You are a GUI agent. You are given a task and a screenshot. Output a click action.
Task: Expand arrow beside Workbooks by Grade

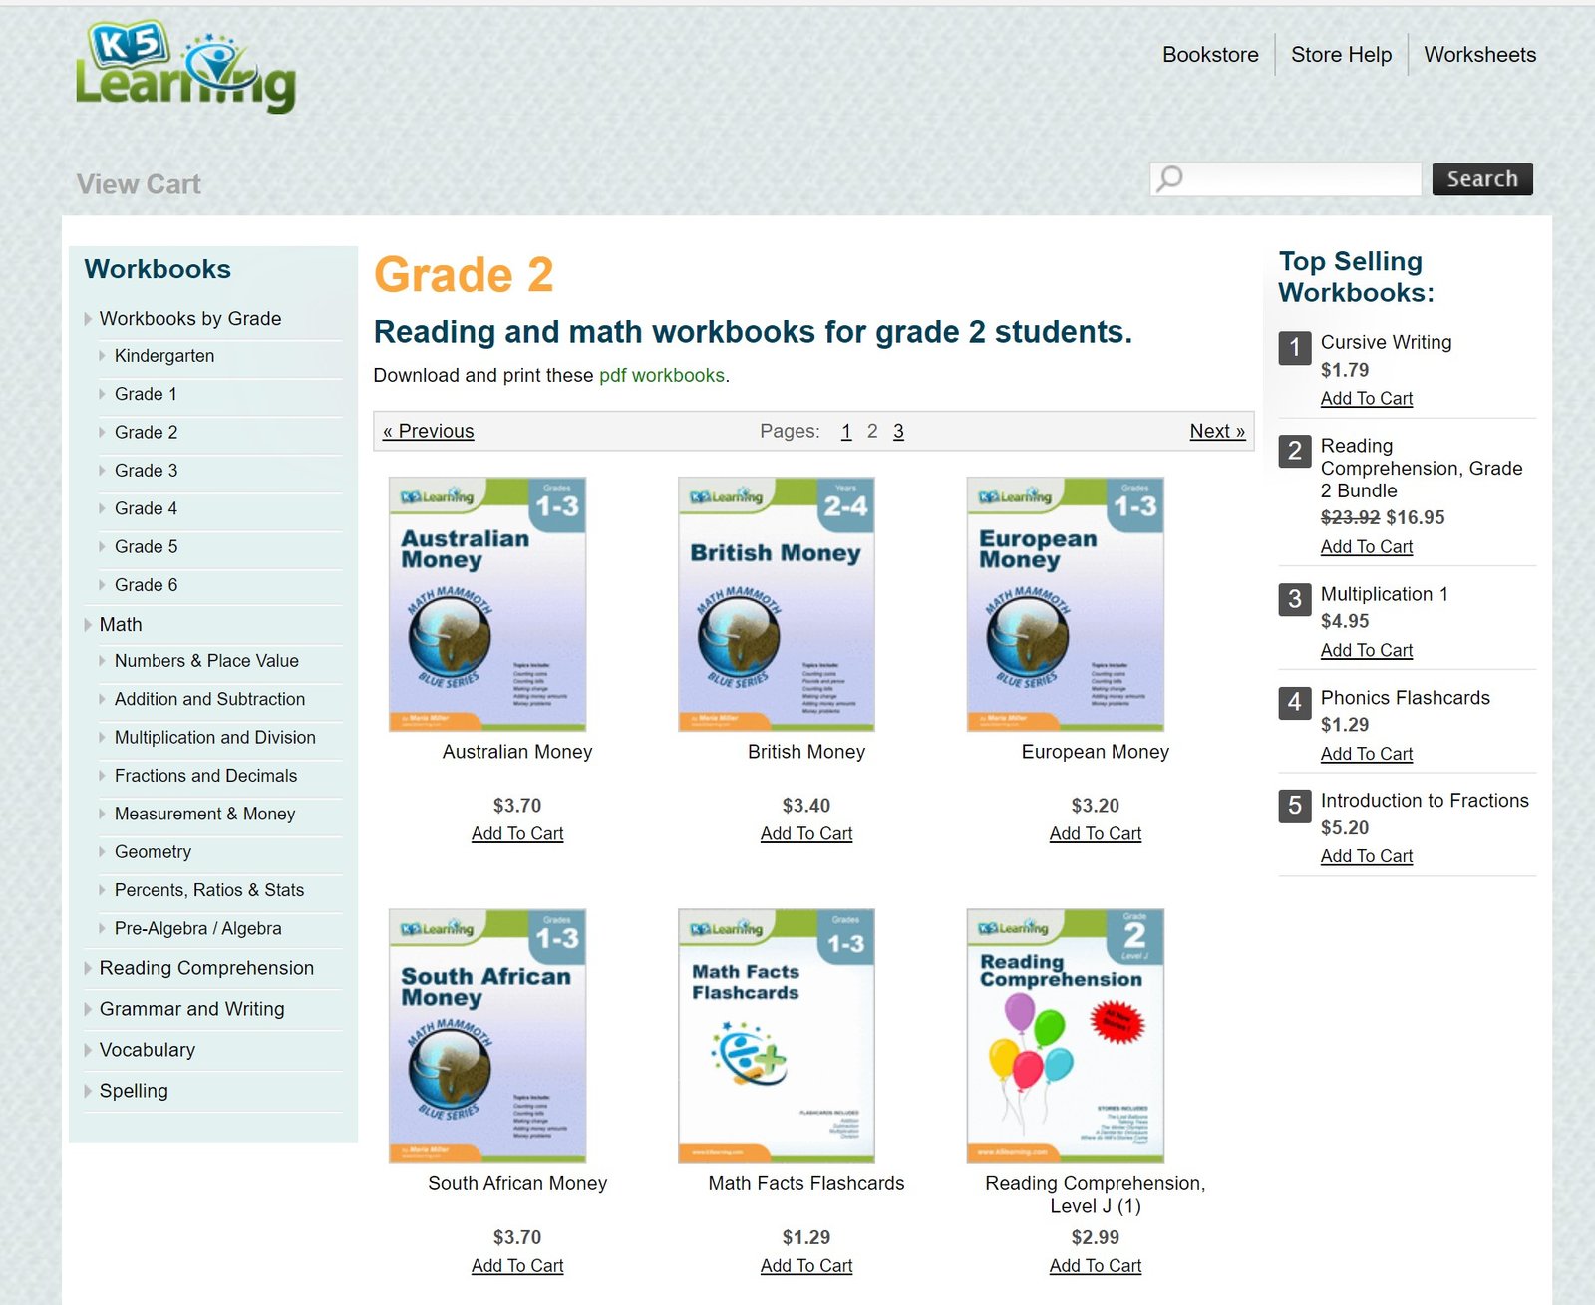(x=88, y=319)
